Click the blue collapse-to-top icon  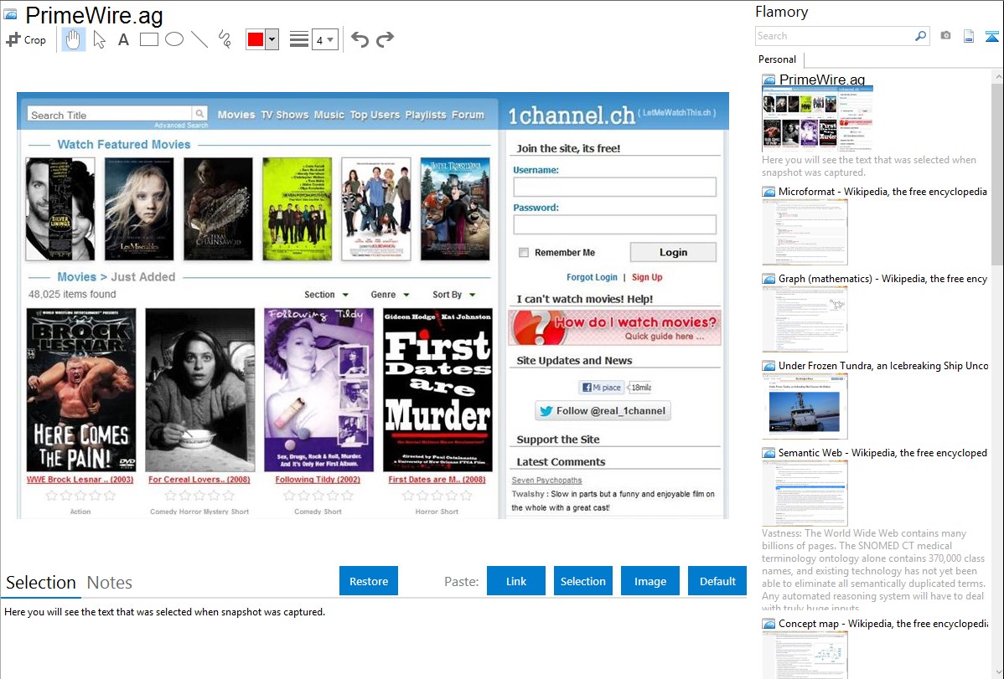click(991, 36)
